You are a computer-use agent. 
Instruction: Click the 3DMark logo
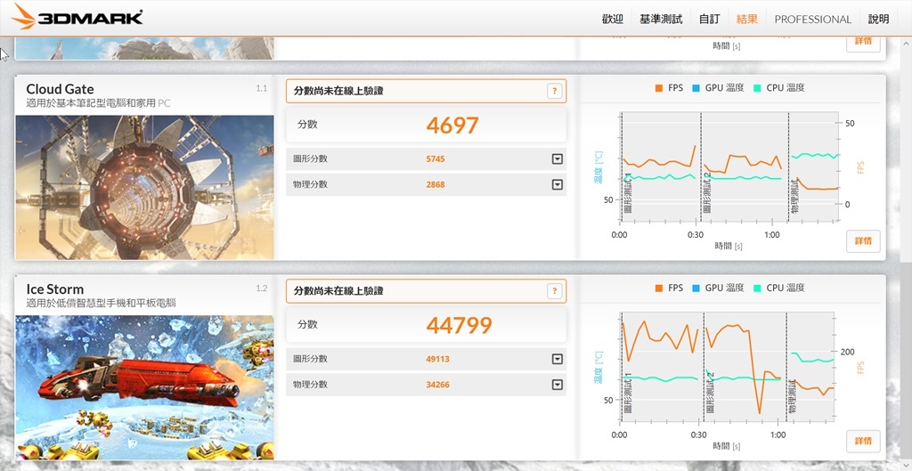(77, 17)
